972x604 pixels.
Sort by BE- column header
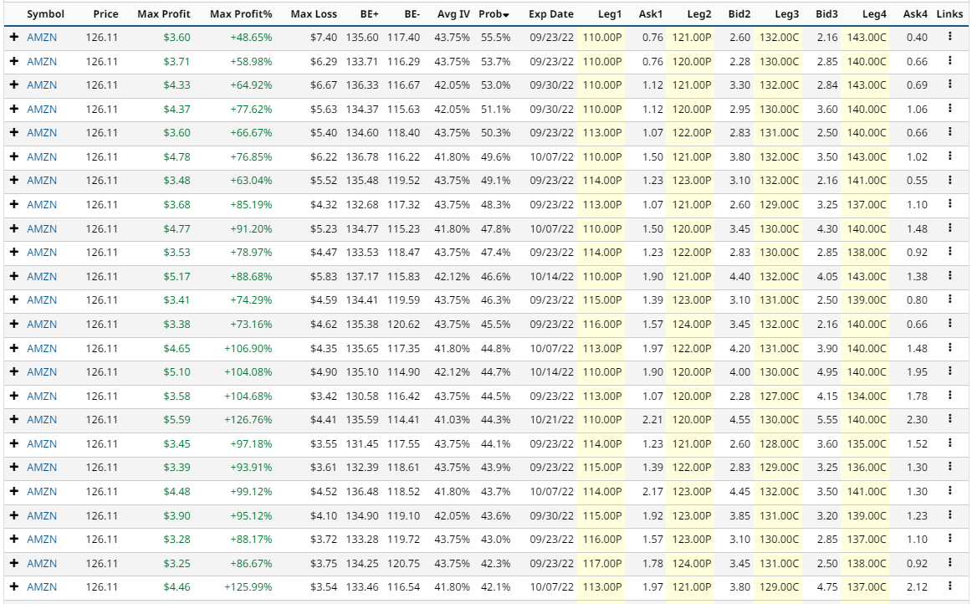point(412,13)
